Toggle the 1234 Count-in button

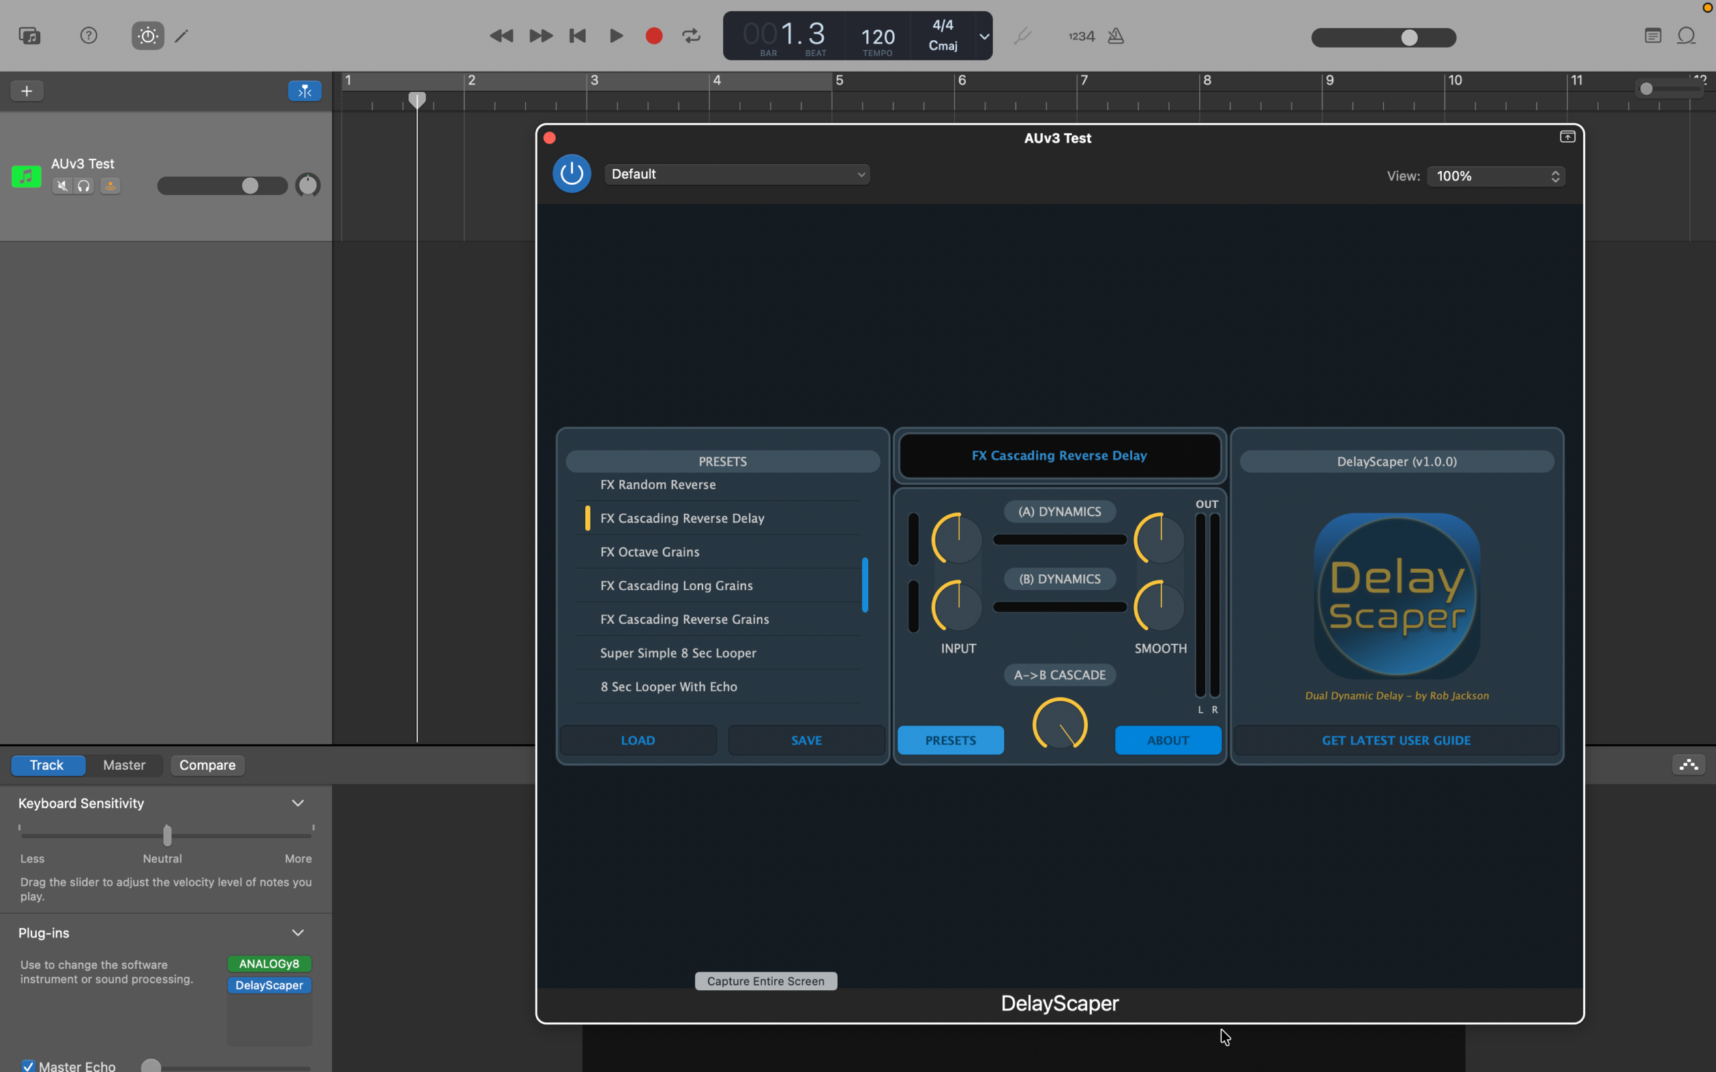click(1081, 36)
